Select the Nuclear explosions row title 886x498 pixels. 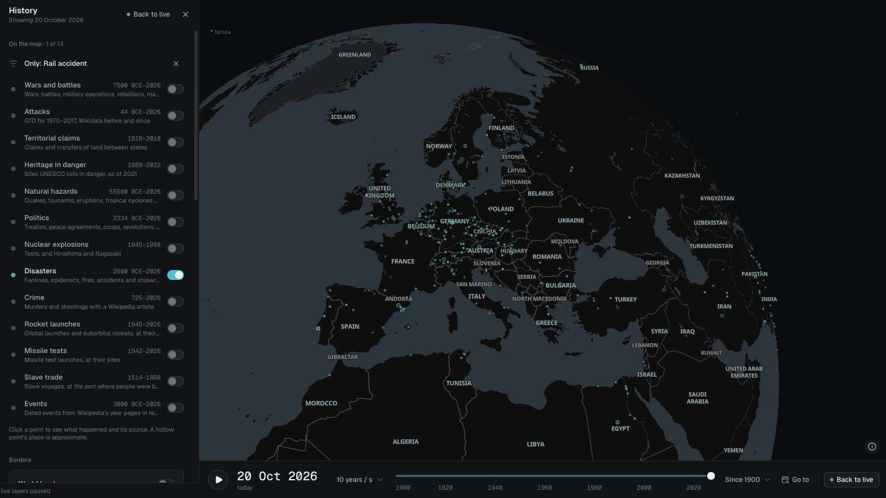tap(56, 245)
